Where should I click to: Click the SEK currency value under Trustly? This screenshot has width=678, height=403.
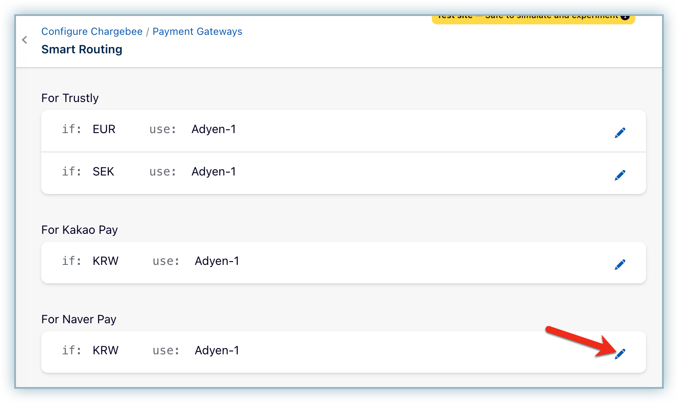(x=103, y=172)
